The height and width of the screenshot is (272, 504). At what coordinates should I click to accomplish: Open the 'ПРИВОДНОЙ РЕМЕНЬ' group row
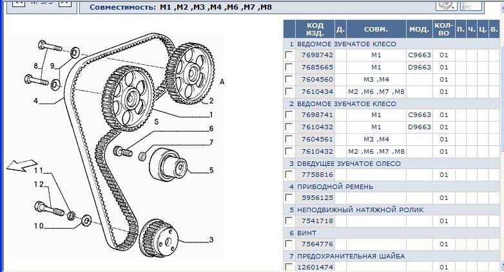(331, 187)
